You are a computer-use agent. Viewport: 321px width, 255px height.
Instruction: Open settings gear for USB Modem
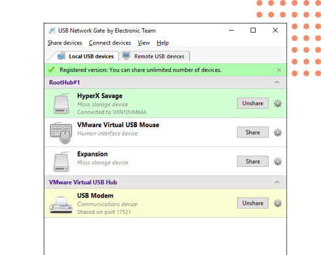(x=277, y=203)
